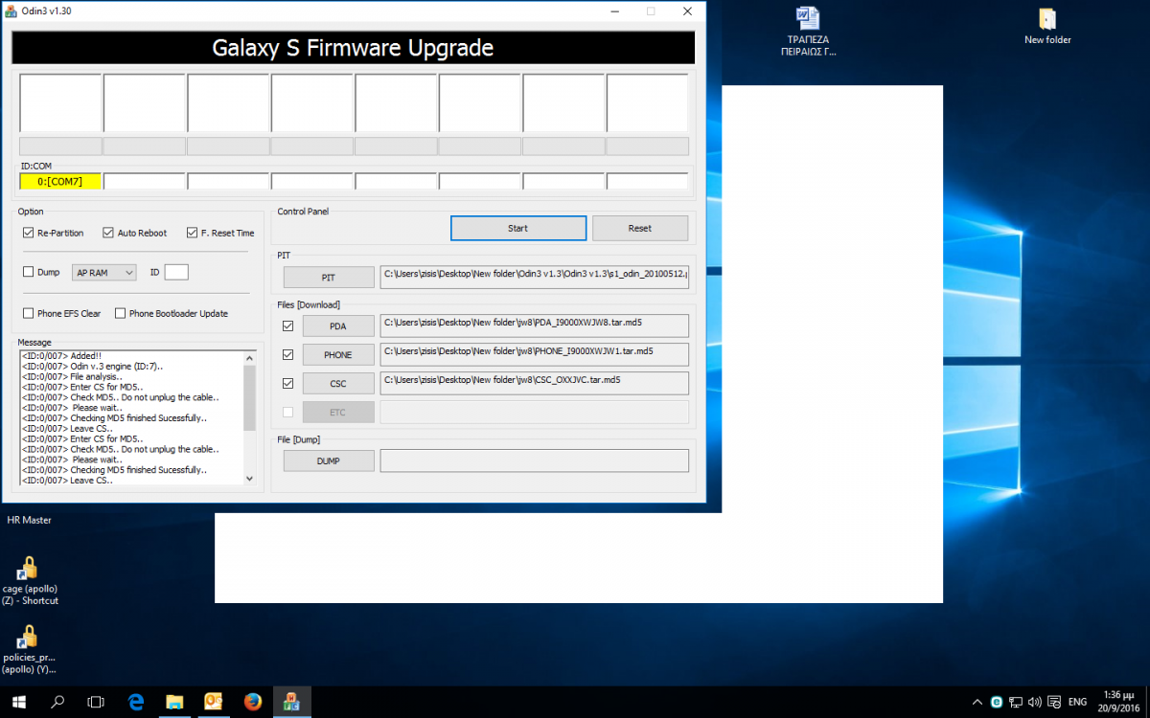
Task: Click the ID input box beside Dump
Action: [x=176, y=273]
